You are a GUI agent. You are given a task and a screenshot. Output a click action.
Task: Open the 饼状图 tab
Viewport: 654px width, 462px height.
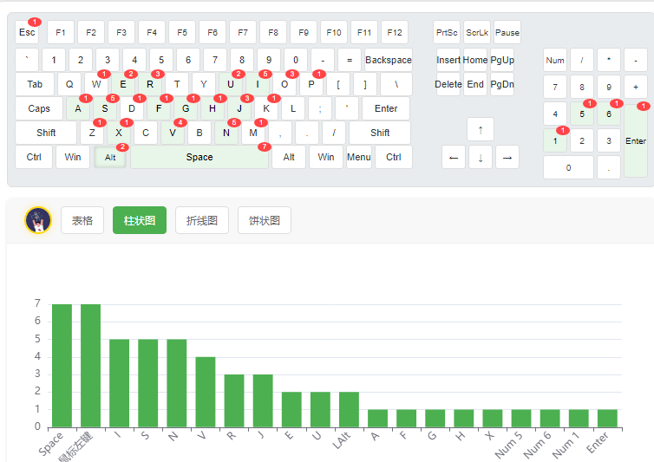[265, 220]
